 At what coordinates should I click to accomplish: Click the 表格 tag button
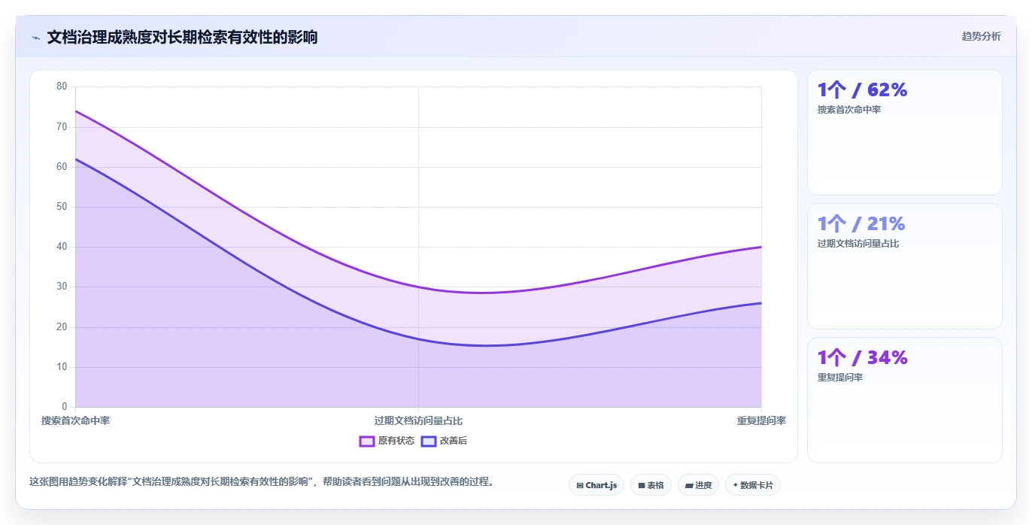click(651, 485)
